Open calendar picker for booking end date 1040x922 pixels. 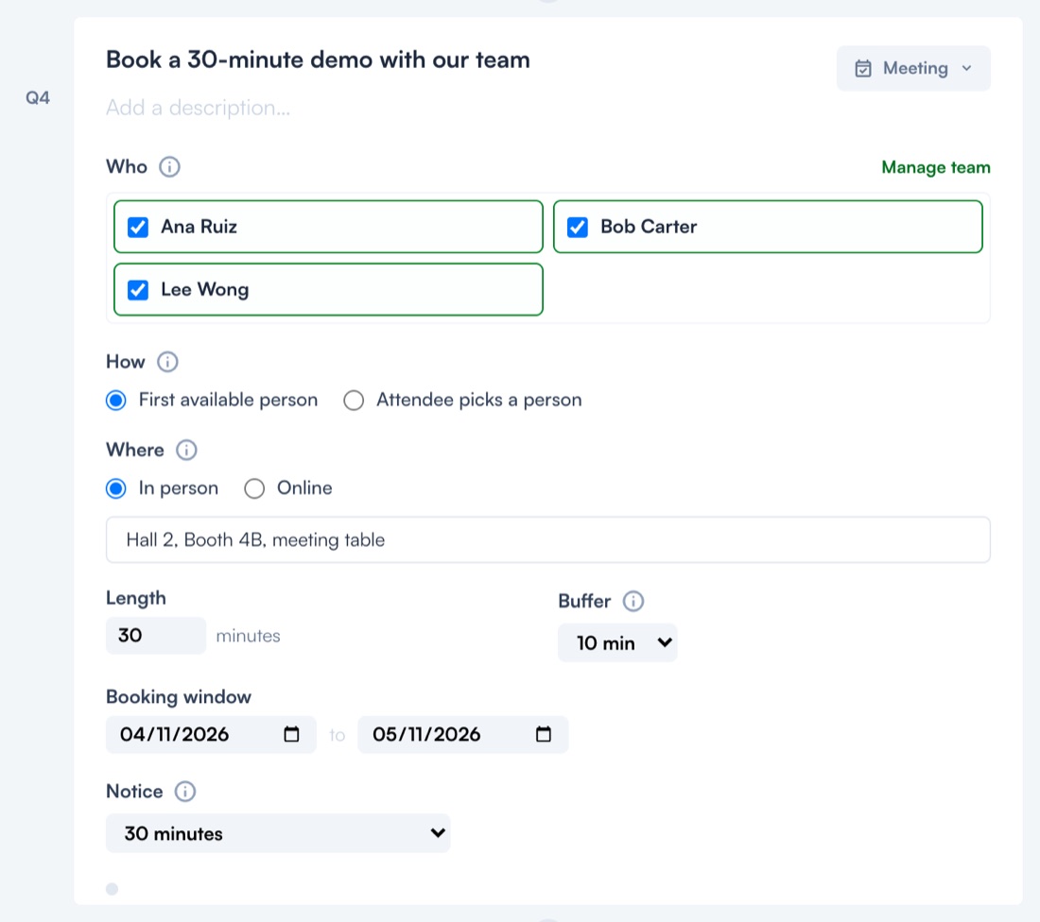(544, 734)
